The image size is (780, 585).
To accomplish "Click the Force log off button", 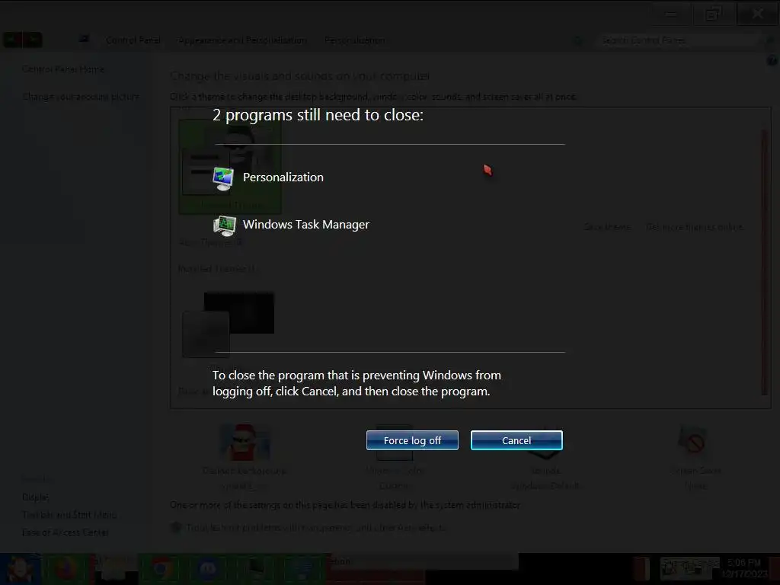I will [412, 440].
